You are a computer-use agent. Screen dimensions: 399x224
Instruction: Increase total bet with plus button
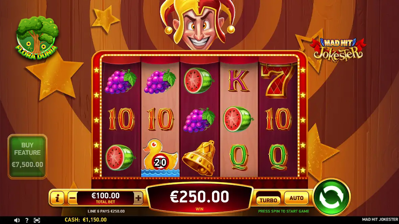coord(138,198)
